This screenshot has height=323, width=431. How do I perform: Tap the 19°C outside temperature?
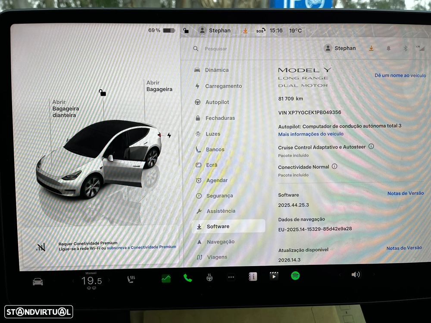tap(296, 31)
